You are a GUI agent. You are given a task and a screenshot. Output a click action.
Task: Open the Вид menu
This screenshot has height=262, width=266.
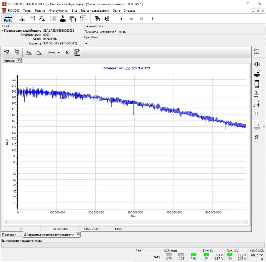pyautogui.click(x=74, y=11)
